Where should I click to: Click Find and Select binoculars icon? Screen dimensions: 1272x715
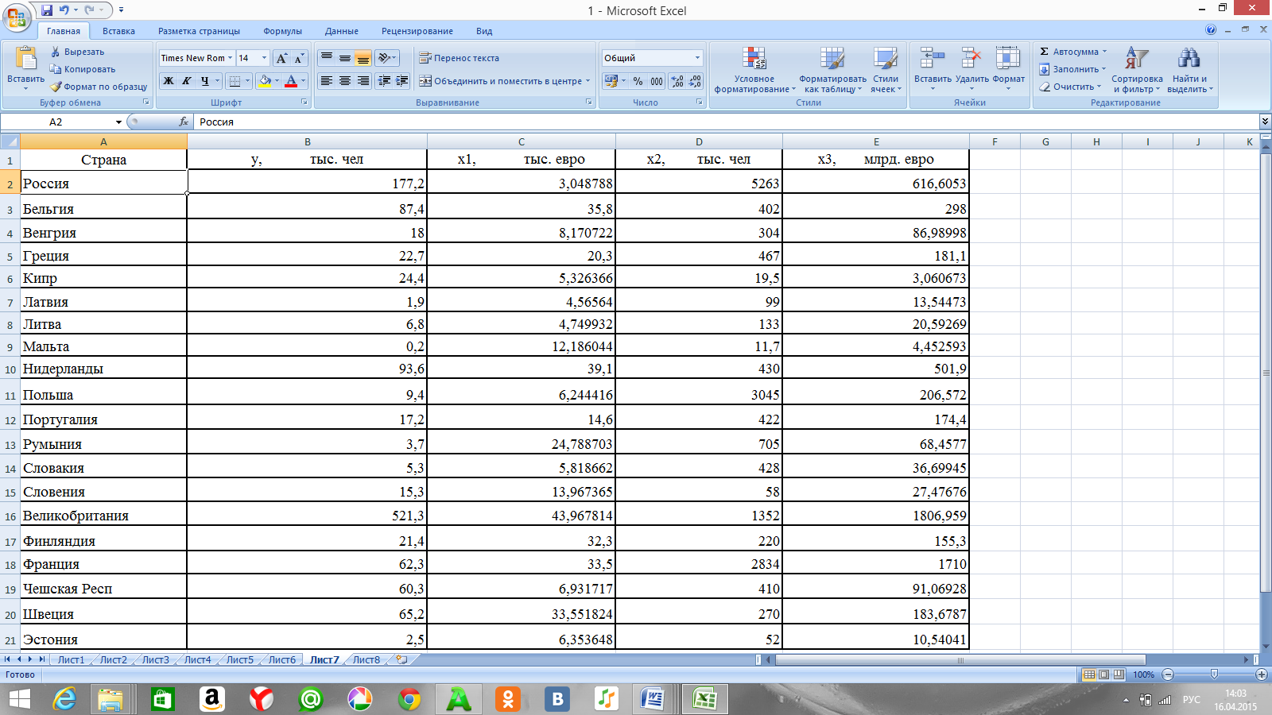click(x=1189, y=59)
